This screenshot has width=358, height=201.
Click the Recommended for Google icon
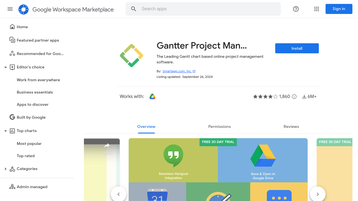pos(12,54)
